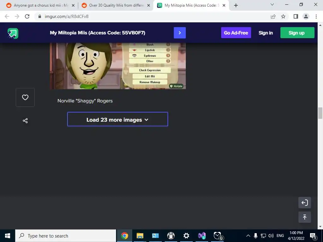This screenshot has width=323, height=242.
Task: Click the Go Ad-Free button
Action: click(236, 33)
